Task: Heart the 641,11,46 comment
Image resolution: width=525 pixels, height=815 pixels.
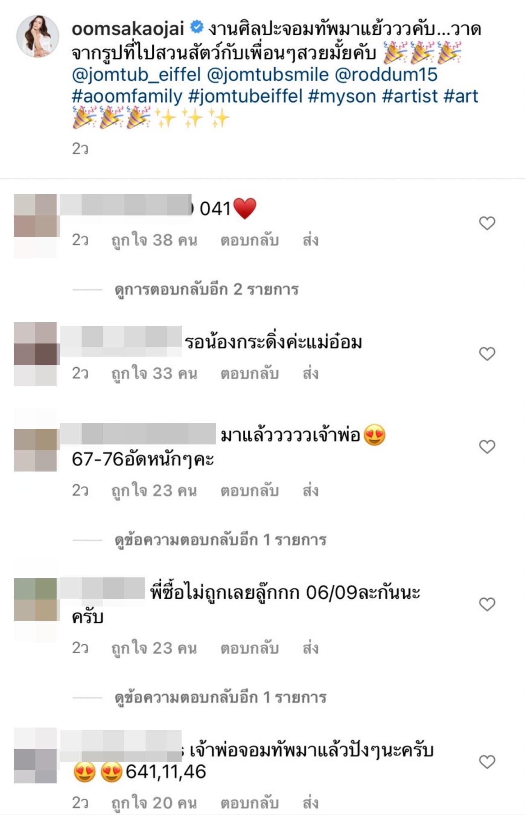Action: [x=487, y=762]
